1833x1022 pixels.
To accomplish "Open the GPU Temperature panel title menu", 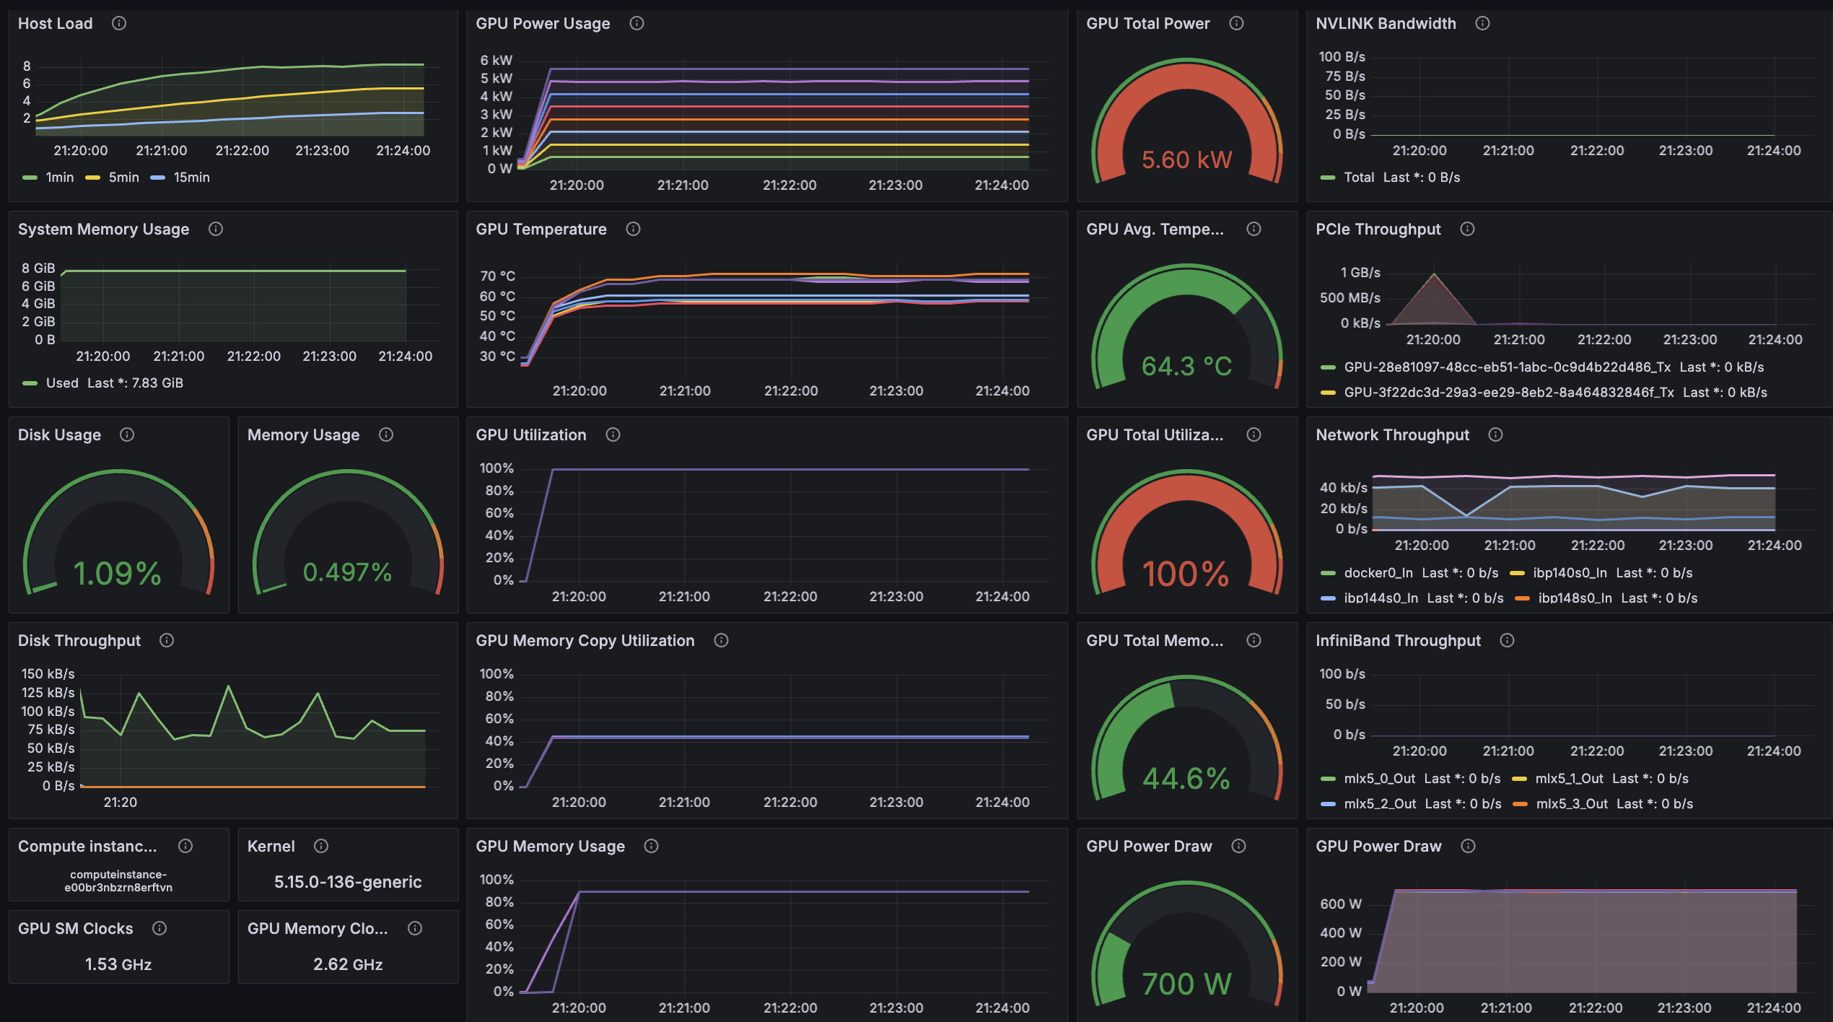I will (x=541, y=229).
